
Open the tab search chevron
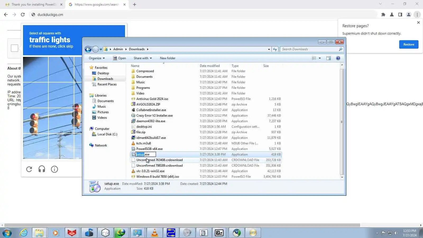[380, 4]
